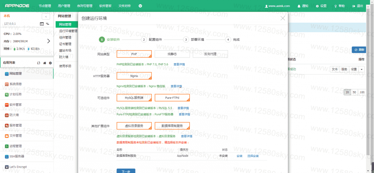The image size is (374, 173).
Task: Set page size to 50
Action: tap(354, 92)
